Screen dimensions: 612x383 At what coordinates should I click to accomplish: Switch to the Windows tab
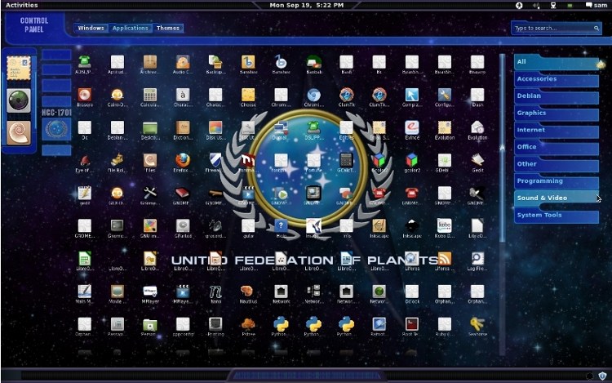pos(91,28)
